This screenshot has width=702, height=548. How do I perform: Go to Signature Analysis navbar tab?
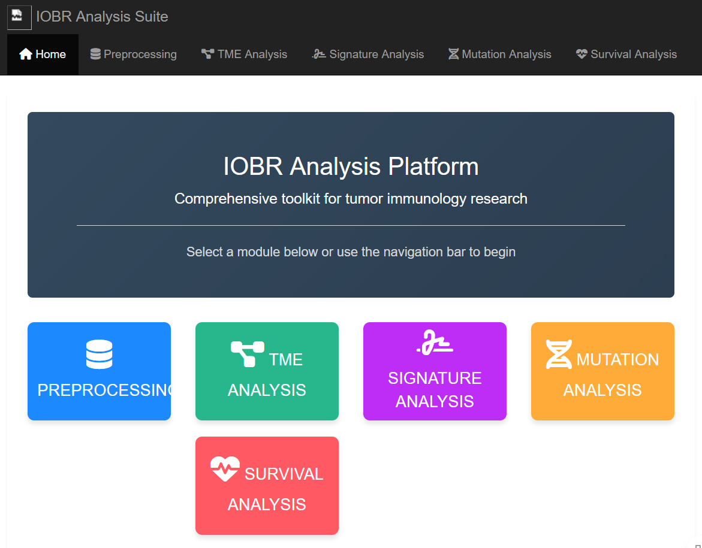367,55
